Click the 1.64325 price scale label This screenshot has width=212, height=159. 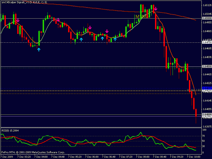(x=207, y=83)
